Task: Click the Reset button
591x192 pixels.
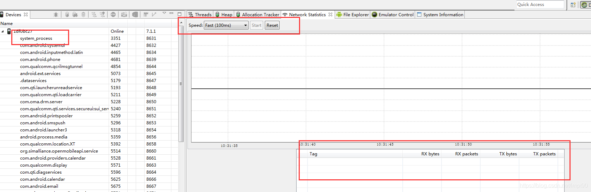Action: pyautogui.click(x=272, y=25)
